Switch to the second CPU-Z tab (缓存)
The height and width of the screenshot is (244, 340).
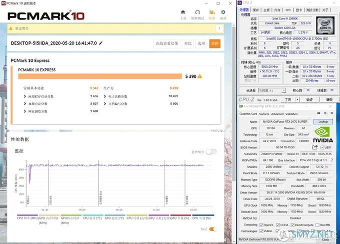256,10
